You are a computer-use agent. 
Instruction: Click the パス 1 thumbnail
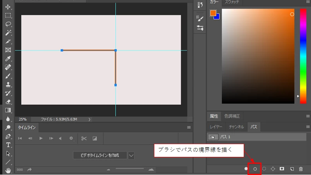coord(213,137)
